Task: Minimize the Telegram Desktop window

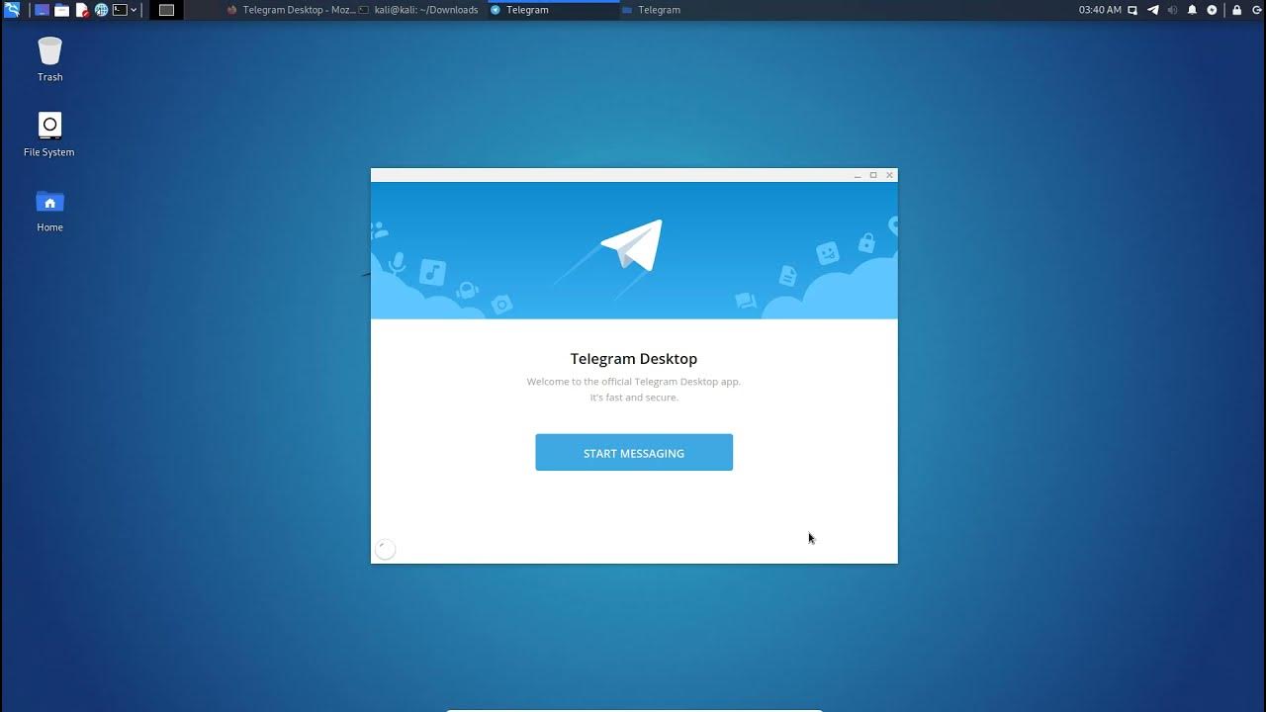Action: 858,175
